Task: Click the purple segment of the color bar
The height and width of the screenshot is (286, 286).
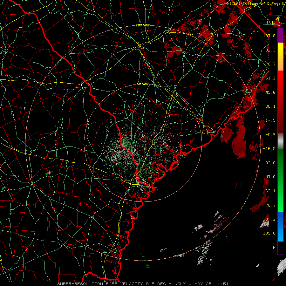Action: (281, 36)
